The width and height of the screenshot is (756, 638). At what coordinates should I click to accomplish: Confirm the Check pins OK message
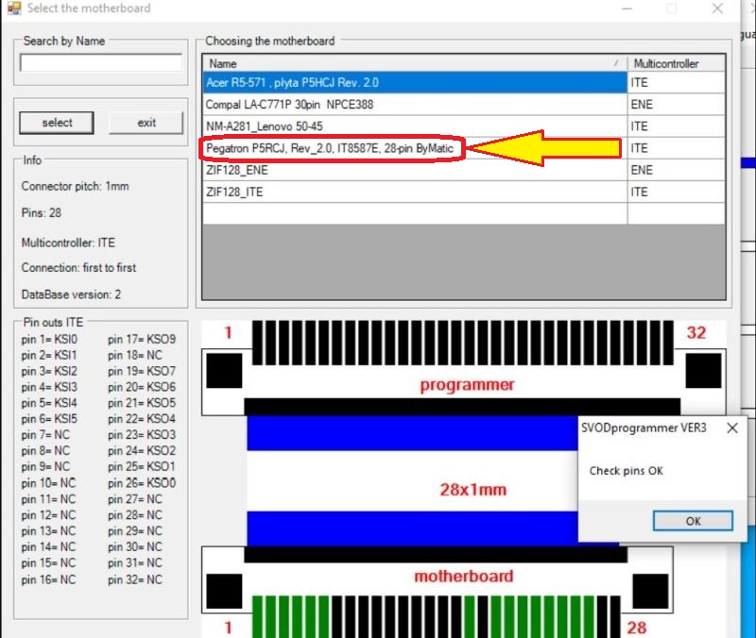pyautogui.click(x=693, y=521)
